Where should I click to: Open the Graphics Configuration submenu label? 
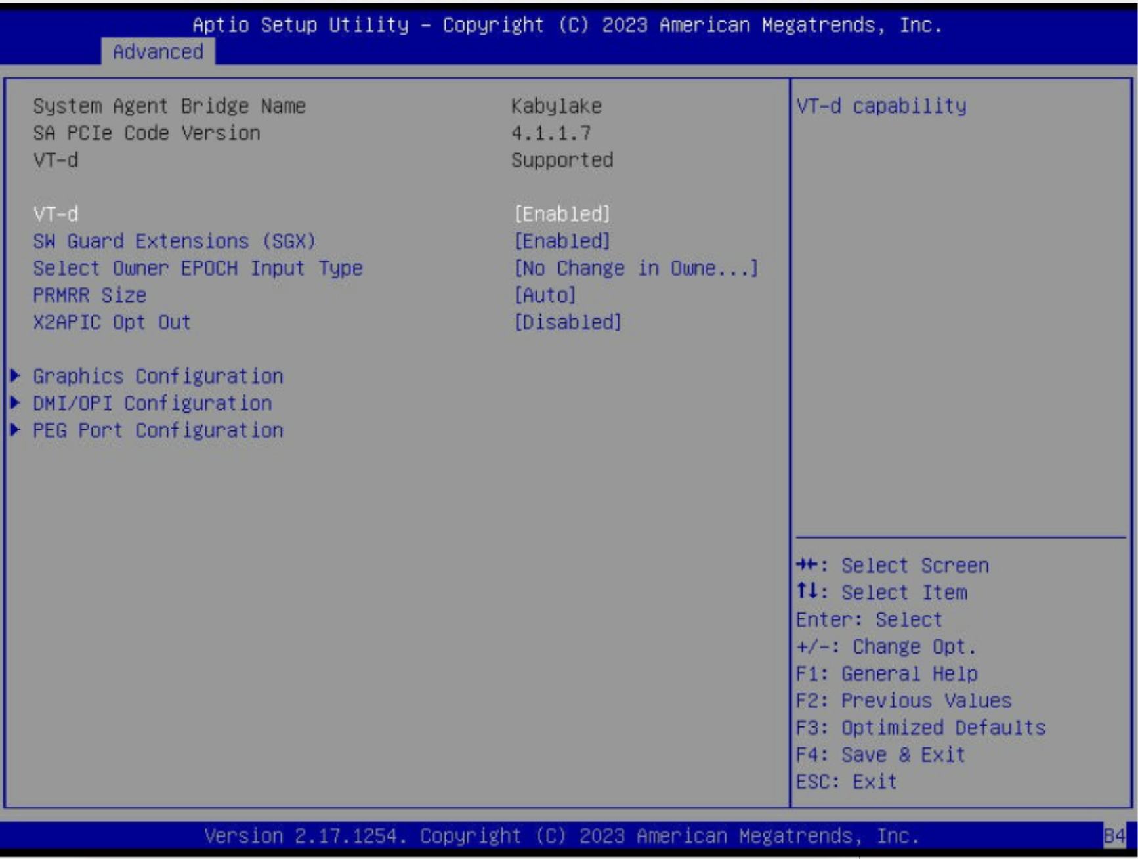pyautogui.click(x=158, y=376)
